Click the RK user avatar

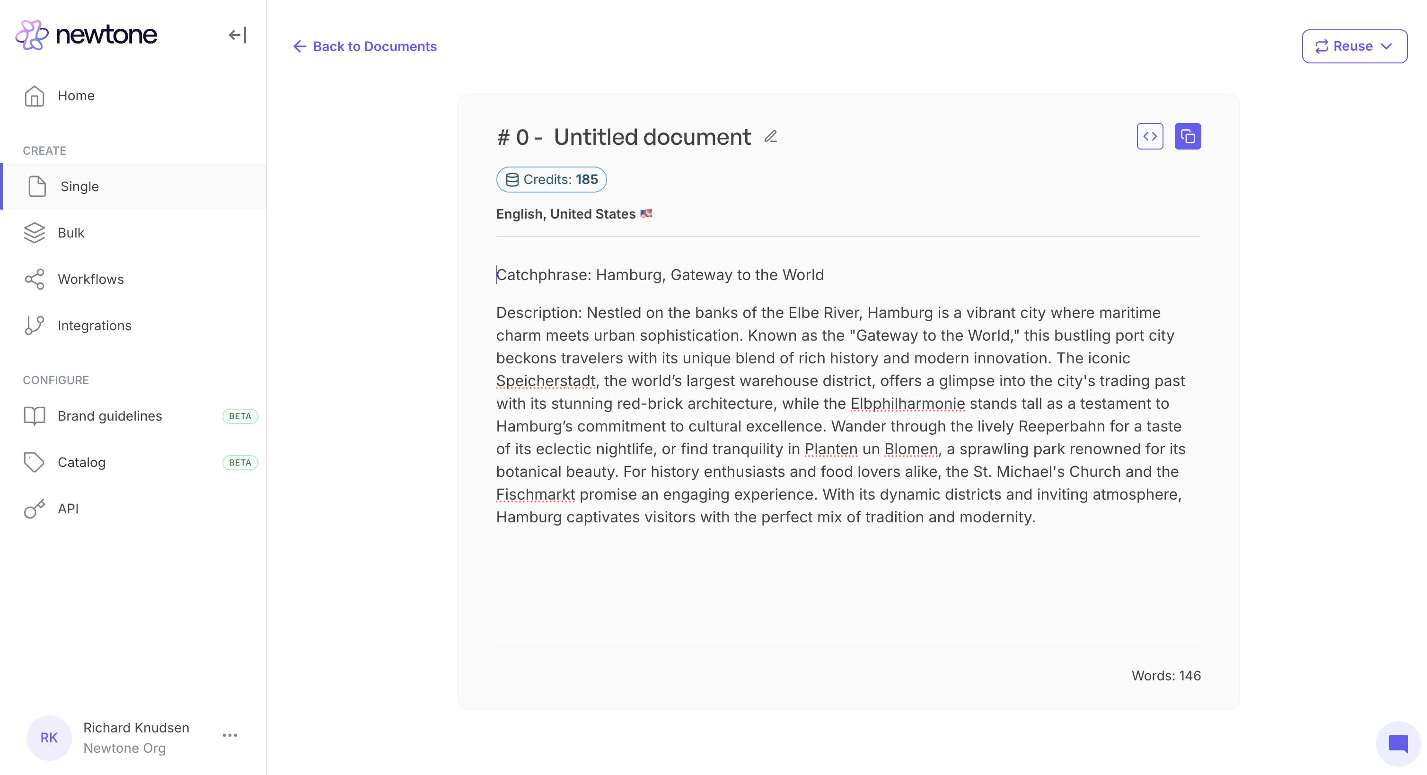[49, 737]
